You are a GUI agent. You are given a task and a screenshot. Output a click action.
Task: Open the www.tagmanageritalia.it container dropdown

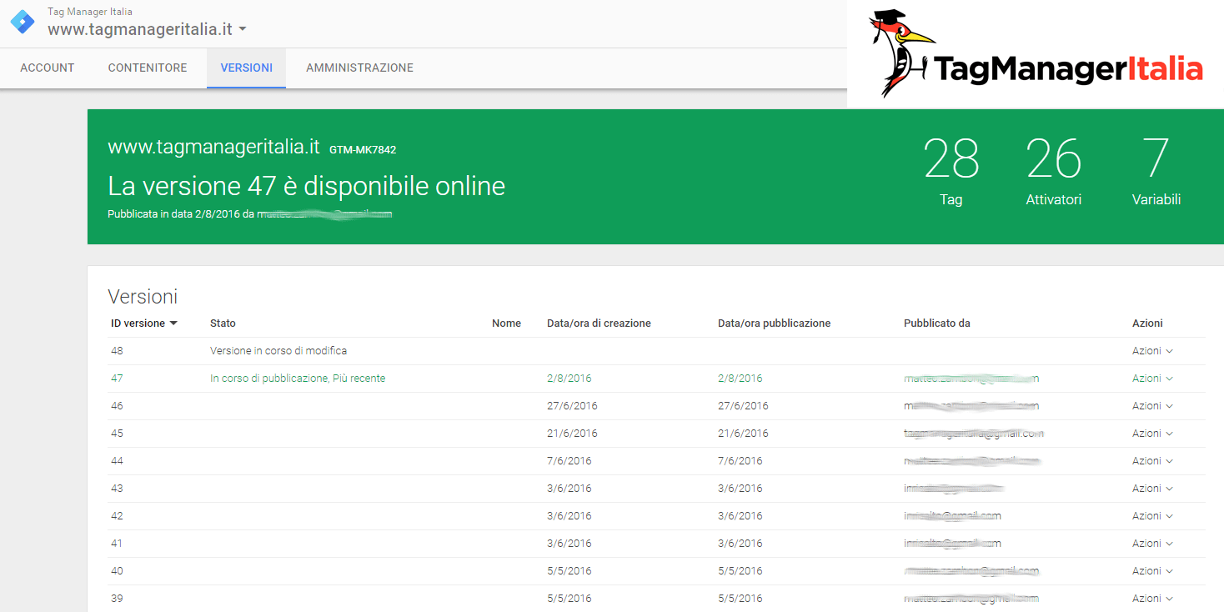tap(147, 29)
